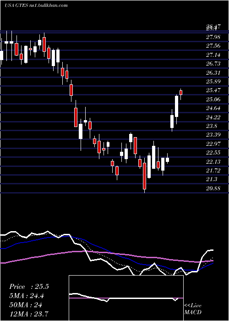Click the 5MA : 24.4 readout
229x321 pixels.
[x=27, y=296]
